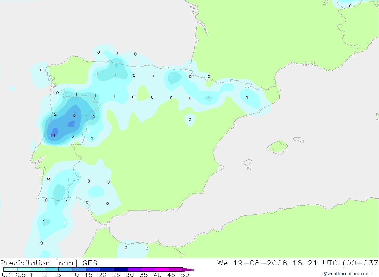This screenshot has height=277, width=379.
Task: Select the 30–35 mm purple legend swatch
Action: tap(134, 269)
